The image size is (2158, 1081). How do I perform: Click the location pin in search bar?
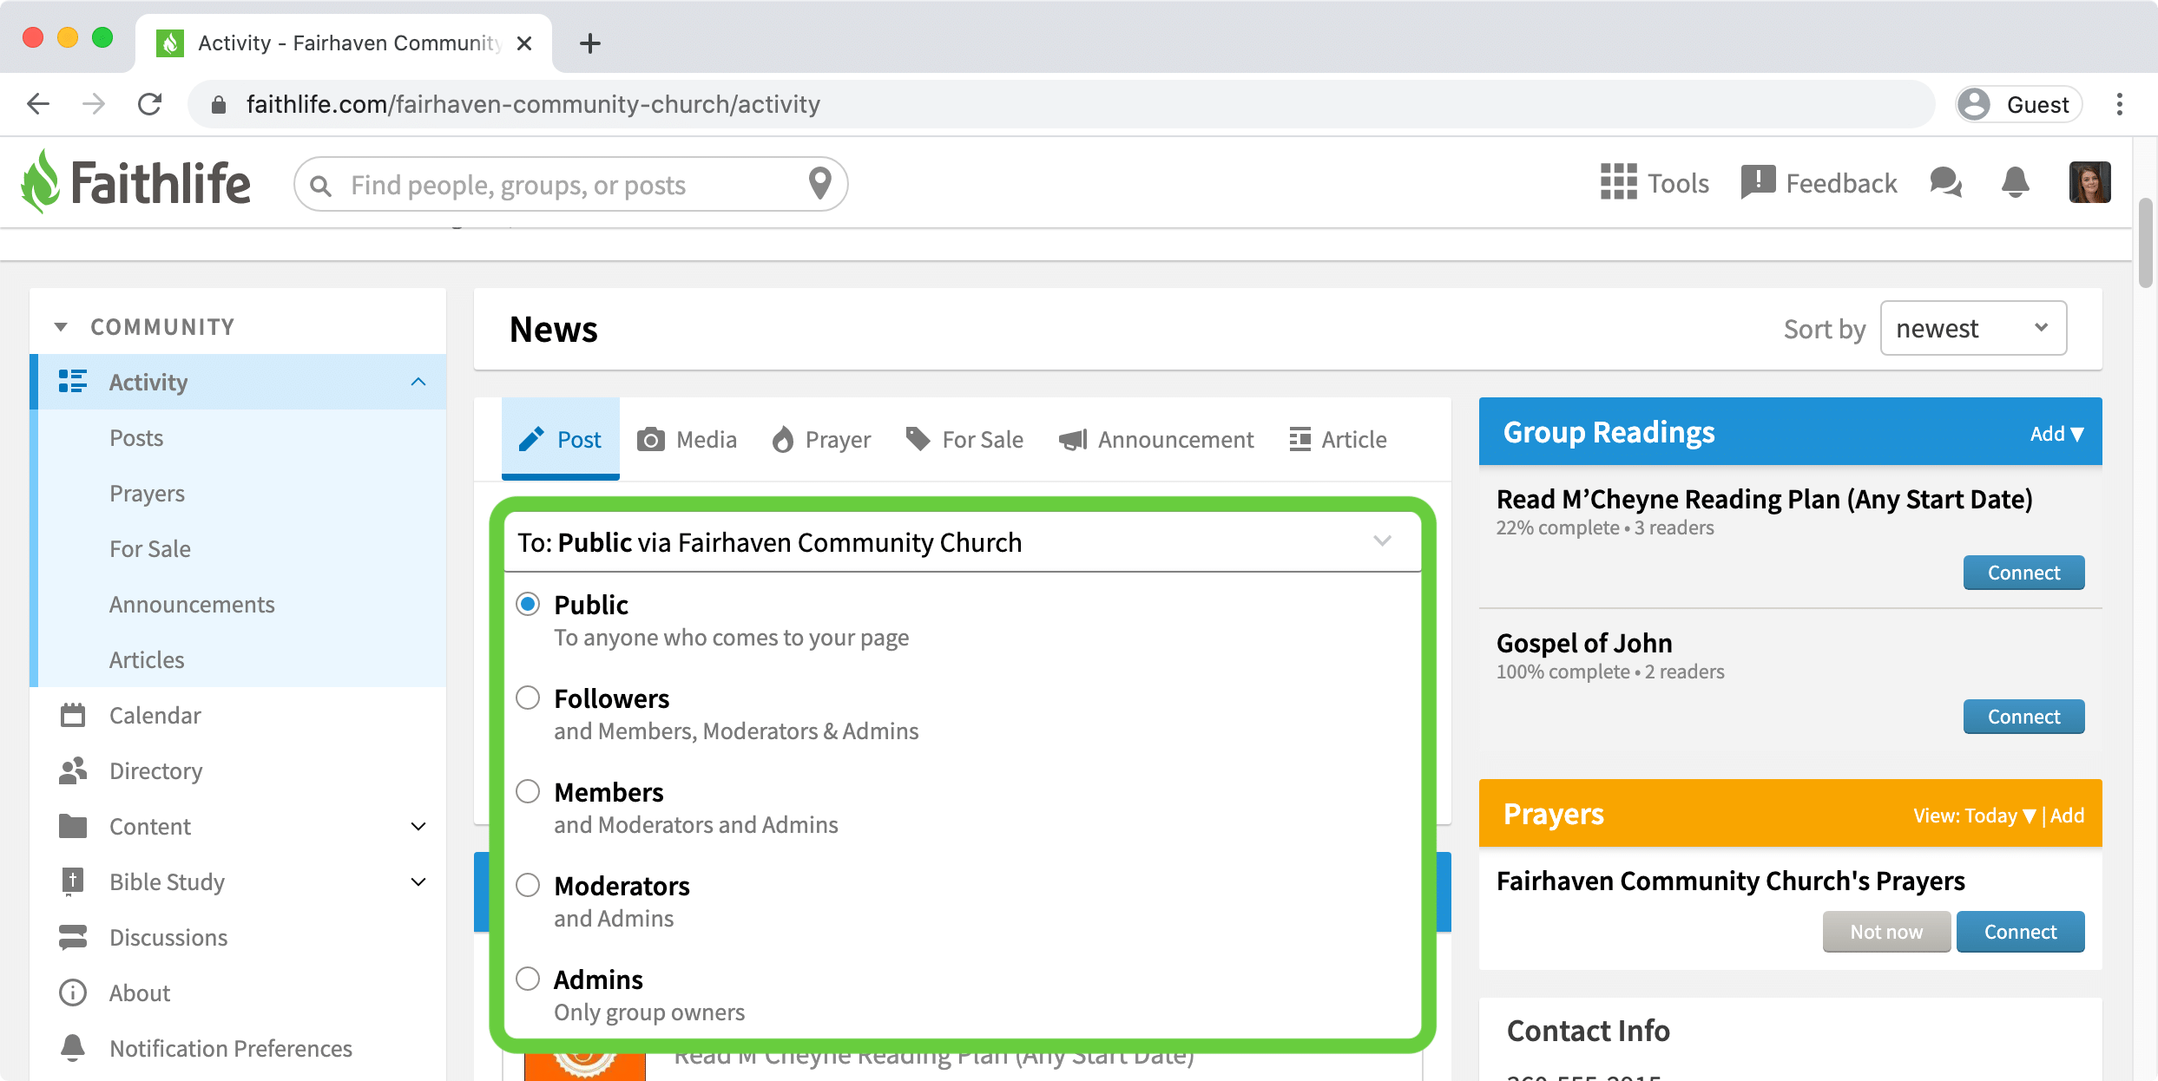(x=819, y=184)
